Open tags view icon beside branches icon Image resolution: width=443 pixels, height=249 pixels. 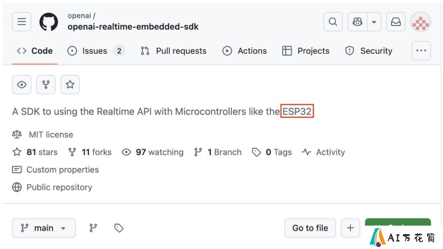tap(119, 228)
